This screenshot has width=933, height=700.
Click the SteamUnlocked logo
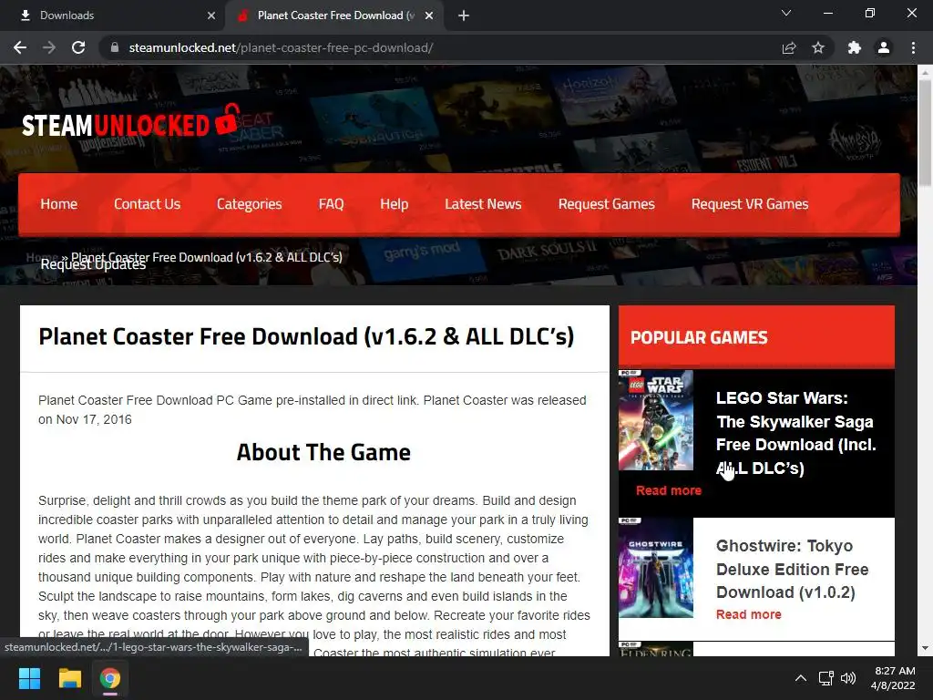tap(131, 121)
